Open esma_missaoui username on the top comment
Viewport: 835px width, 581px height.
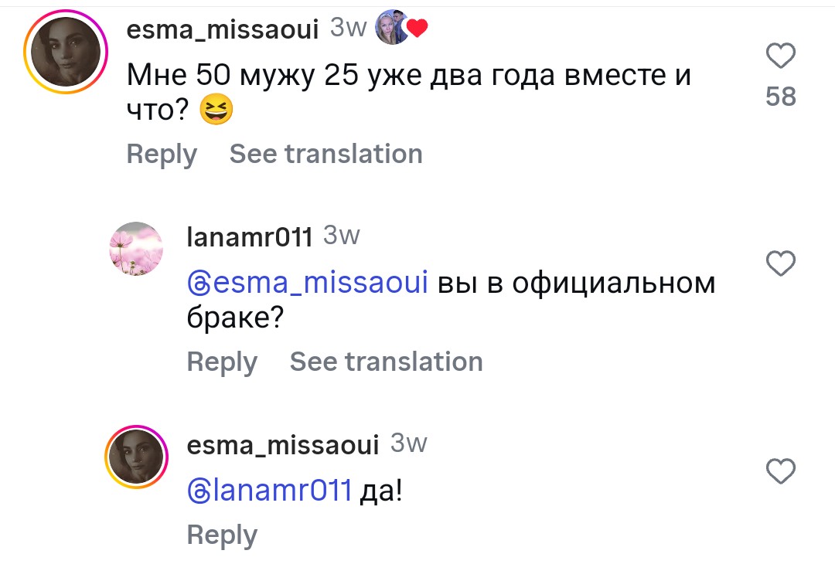222,29
